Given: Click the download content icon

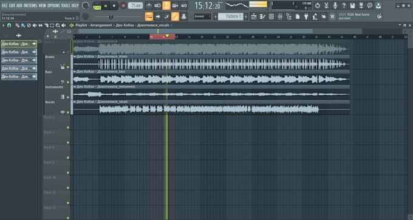Looking at the screenshot, I should (x=378, y=5).
